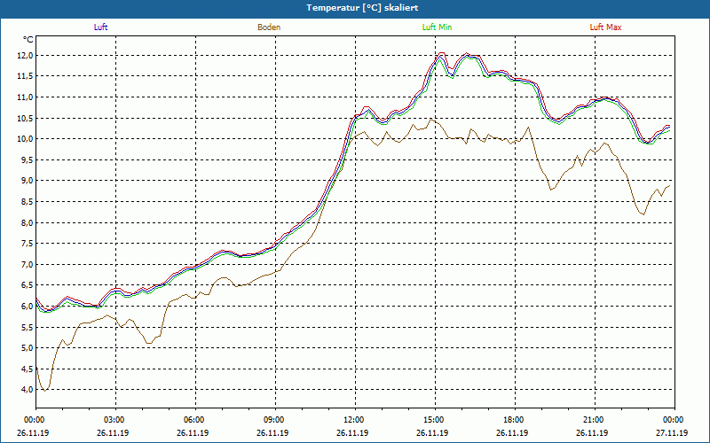Click the y-axis value '7,0'
This screenshot has height=443, width=710.
click(x=27, y=264)
